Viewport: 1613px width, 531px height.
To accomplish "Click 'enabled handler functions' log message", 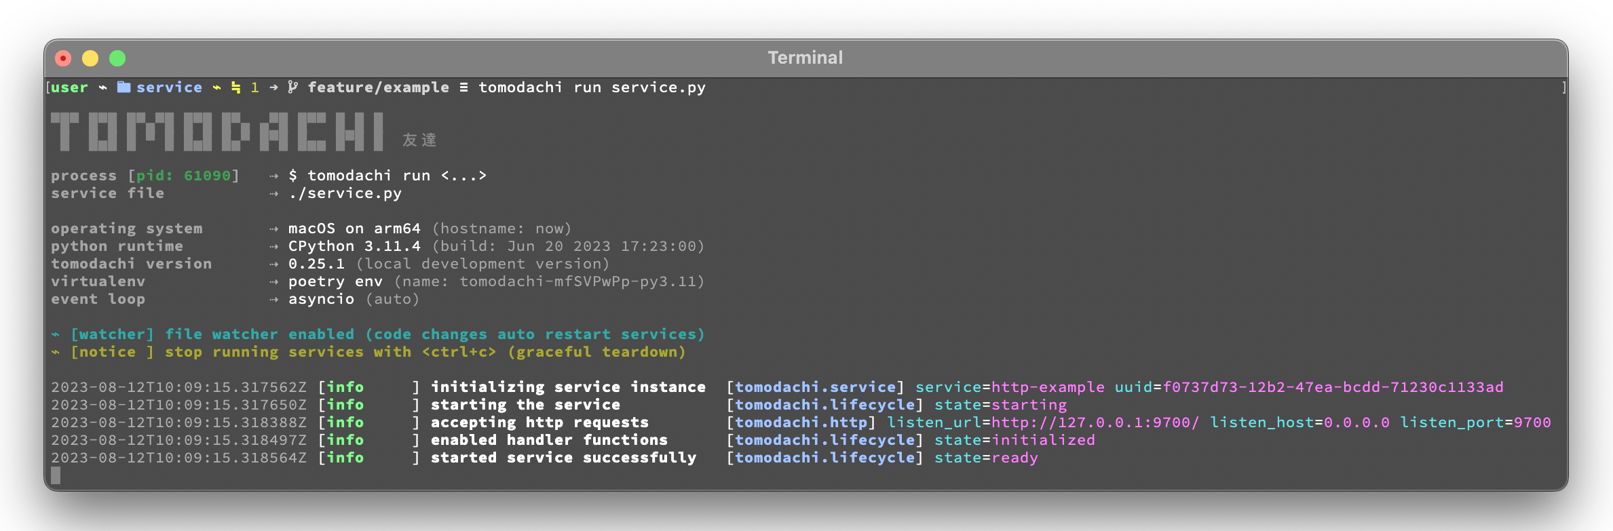I will tap(550, 440).
